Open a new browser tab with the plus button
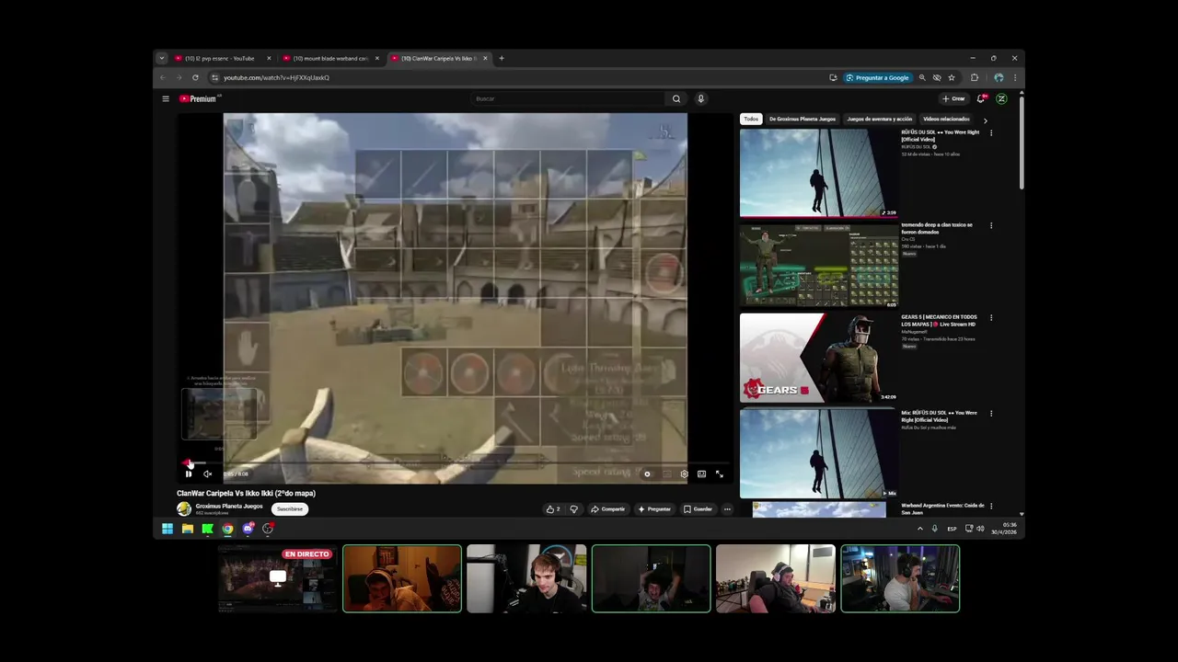This screenshot has width=1178, height=662. 502,58
